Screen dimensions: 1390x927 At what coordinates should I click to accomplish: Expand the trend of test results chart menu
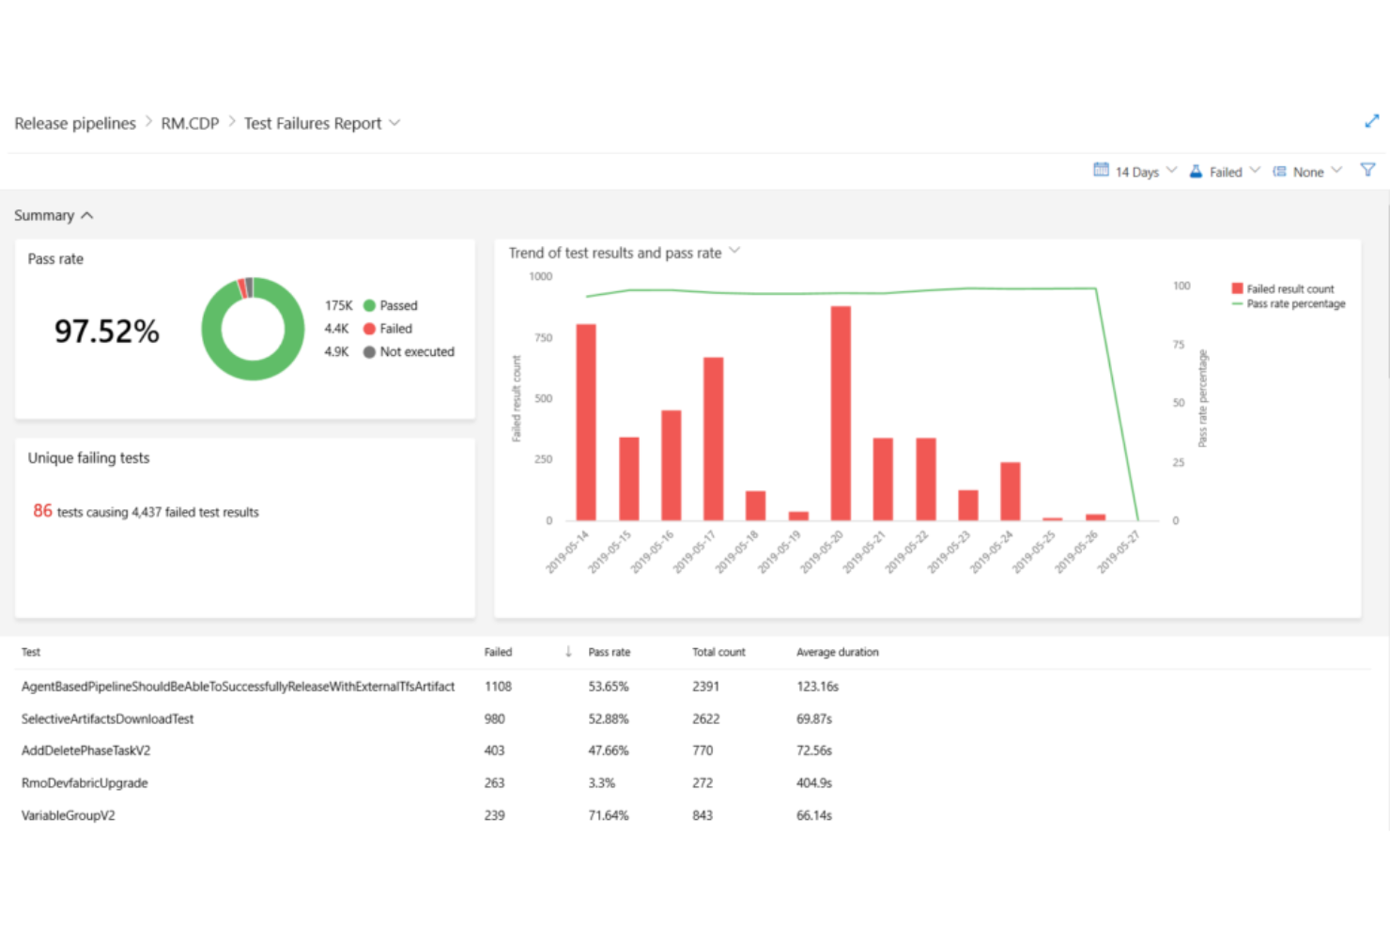click(x=734, y=251)
